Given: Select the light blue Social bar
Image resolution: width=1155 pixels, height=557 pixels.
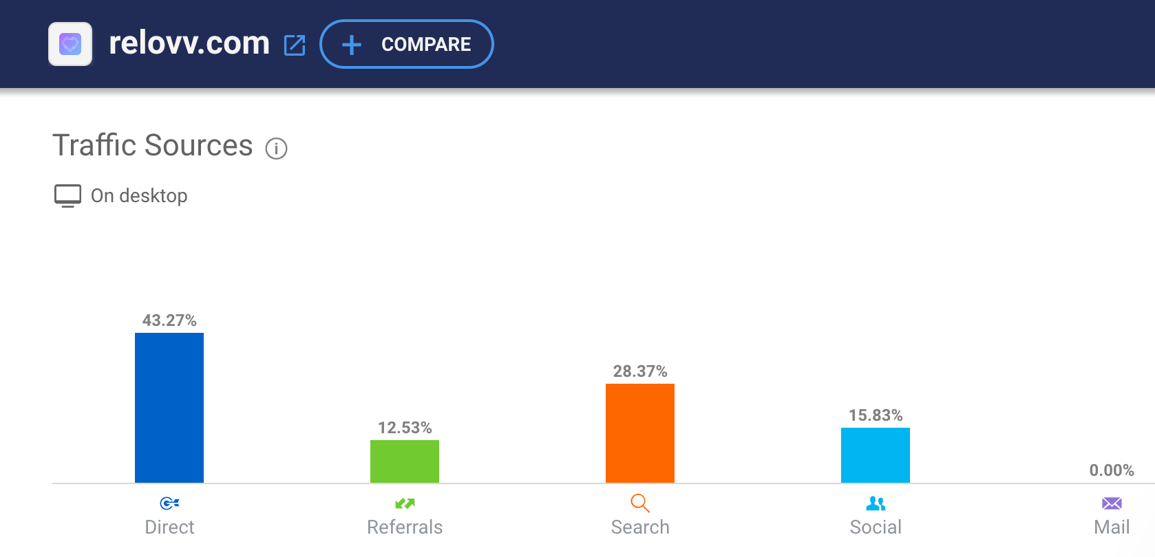Looking at the screenshot, I should (876, 455).
